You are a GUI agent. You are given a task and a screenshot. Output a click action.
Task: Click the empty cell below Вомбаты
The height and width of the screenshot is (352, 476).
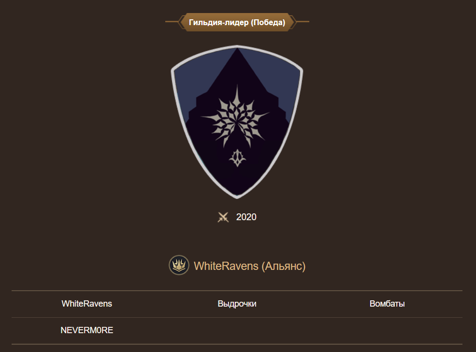tap(387, 331)
